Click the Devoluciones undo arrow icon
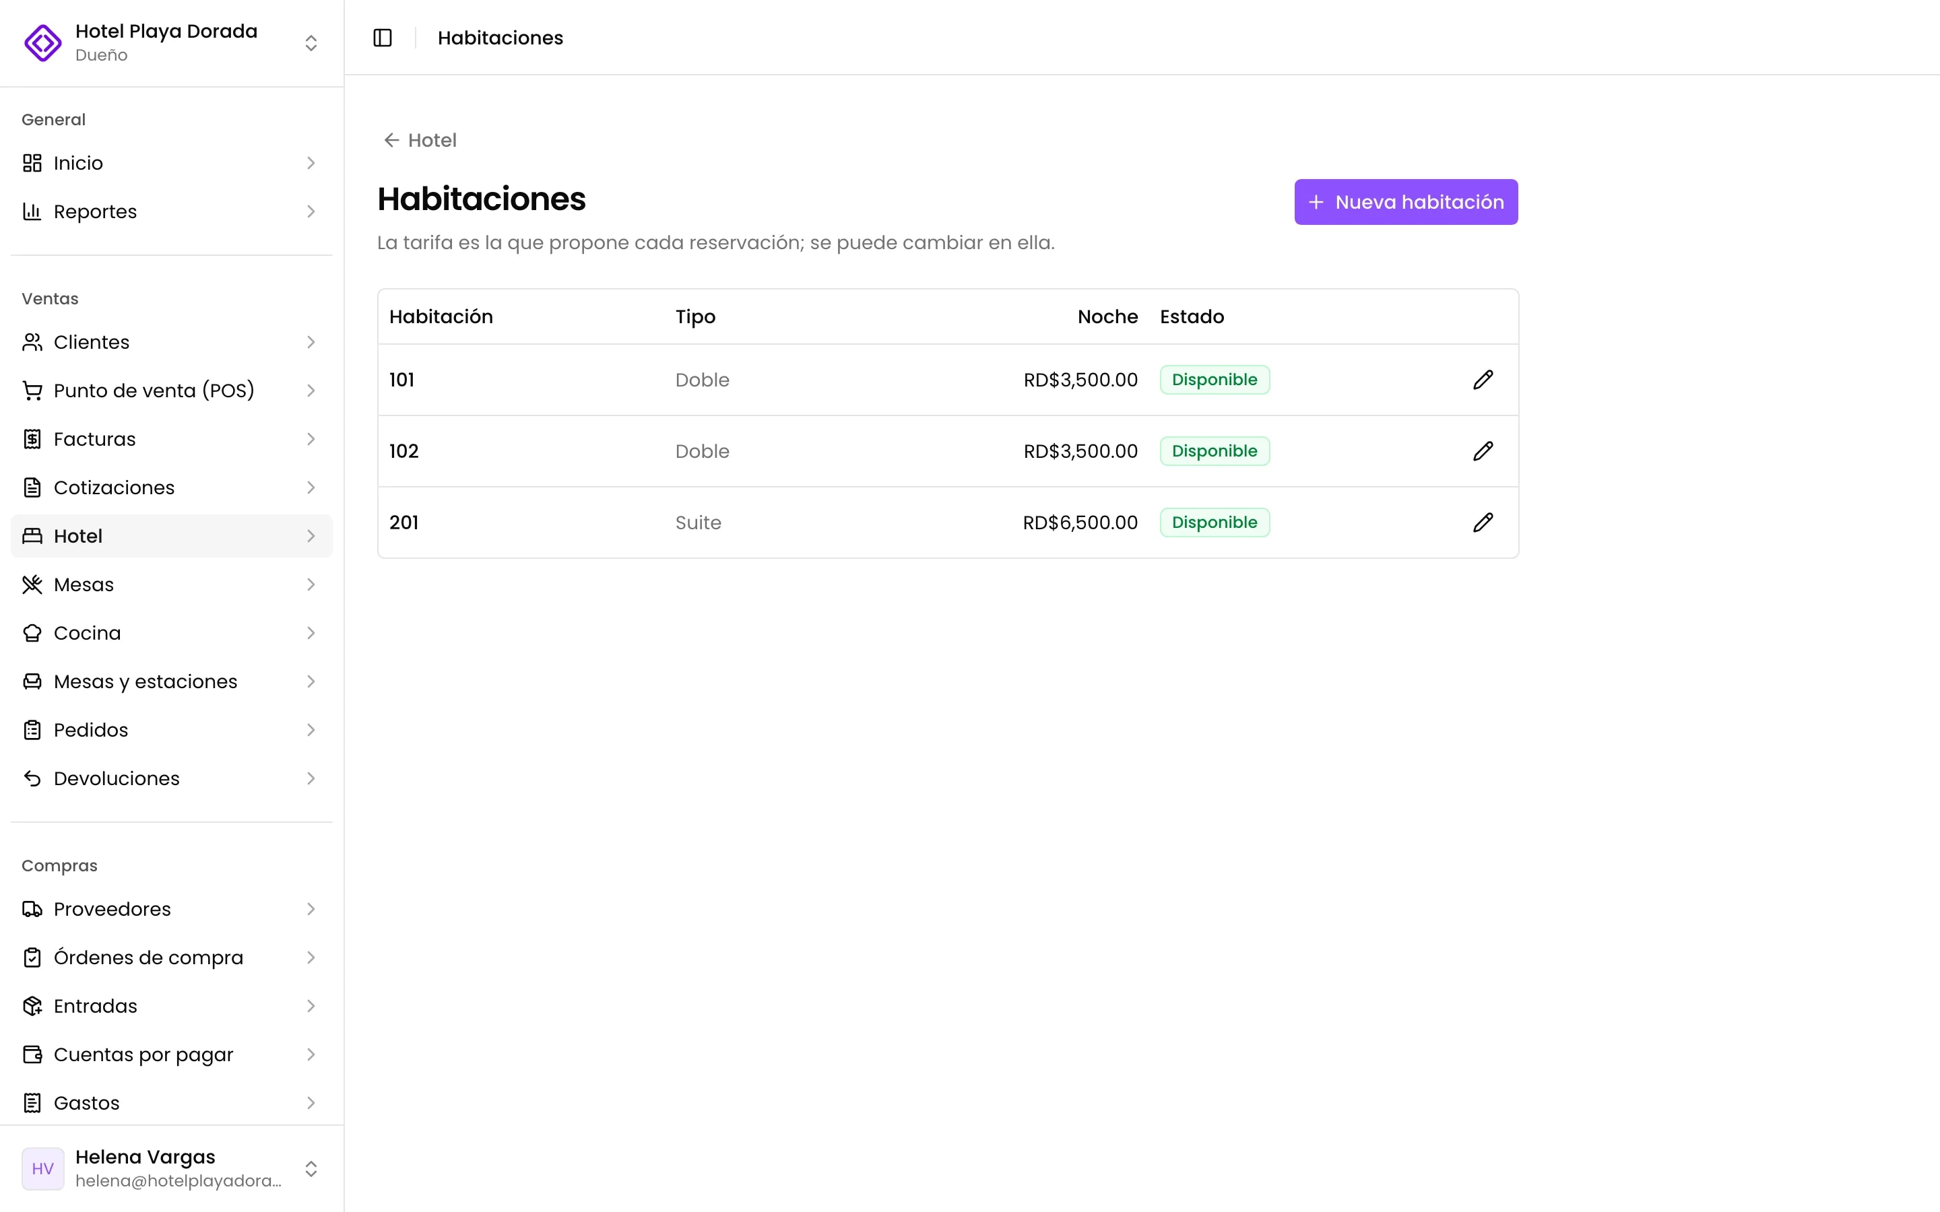The image size is (1940, 1212). tap(32, 779)
